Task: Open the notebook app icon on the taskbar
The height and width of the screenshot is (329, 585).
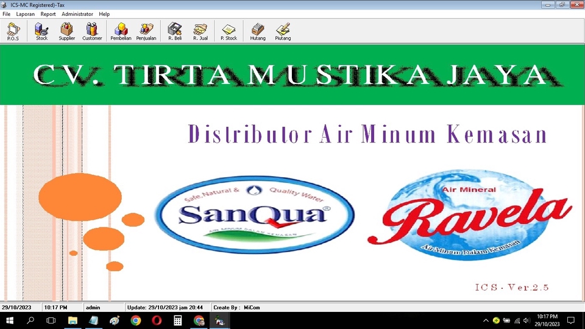Action: point(93,320)
